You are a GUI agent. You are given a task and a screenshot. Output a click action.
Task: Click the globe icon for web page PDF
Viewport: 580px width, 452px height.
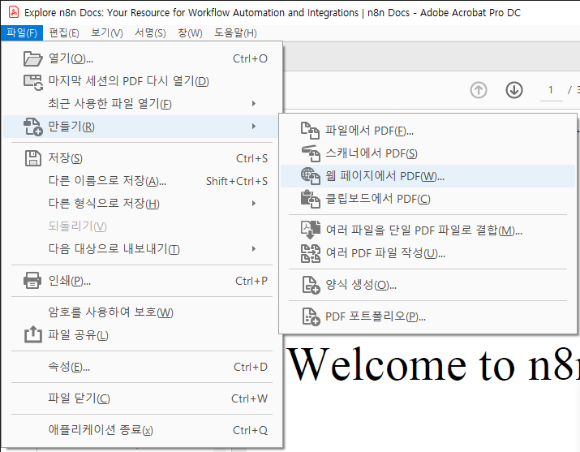[310, 176]
